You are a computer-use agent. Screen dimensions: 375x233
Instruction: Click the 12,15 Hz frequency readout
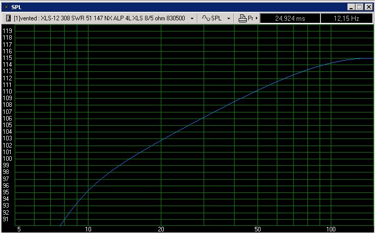(347, 18)
